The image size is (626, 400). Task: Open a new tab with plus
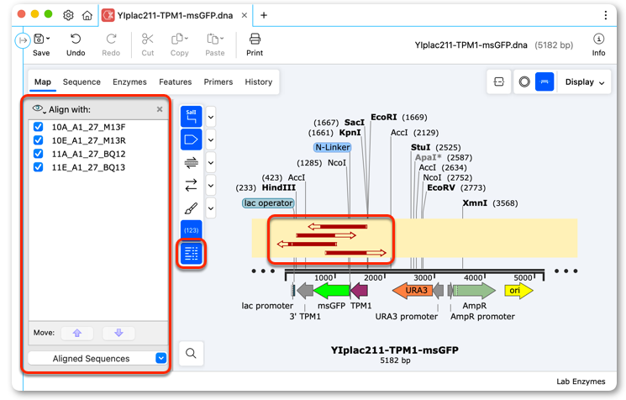point(264,15)
